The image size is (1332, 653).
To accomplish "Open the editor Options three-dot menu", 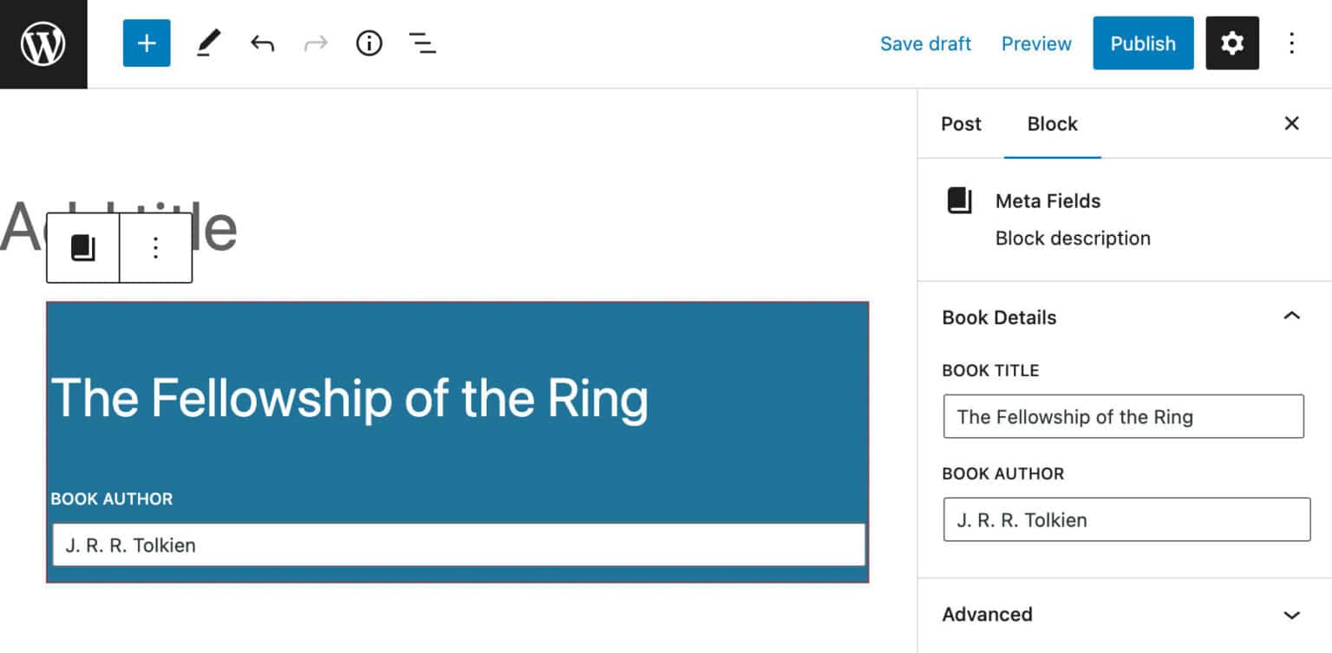I will point(1291,42).
